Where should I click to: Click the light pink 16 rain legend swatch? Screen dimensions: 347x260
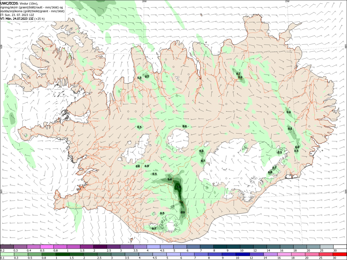click(285, 254)
